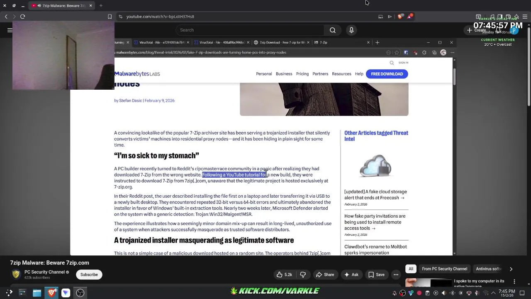Open the PC Security Channel name link
The width and height of the screenshot is (531, 299).
(44, 272)
